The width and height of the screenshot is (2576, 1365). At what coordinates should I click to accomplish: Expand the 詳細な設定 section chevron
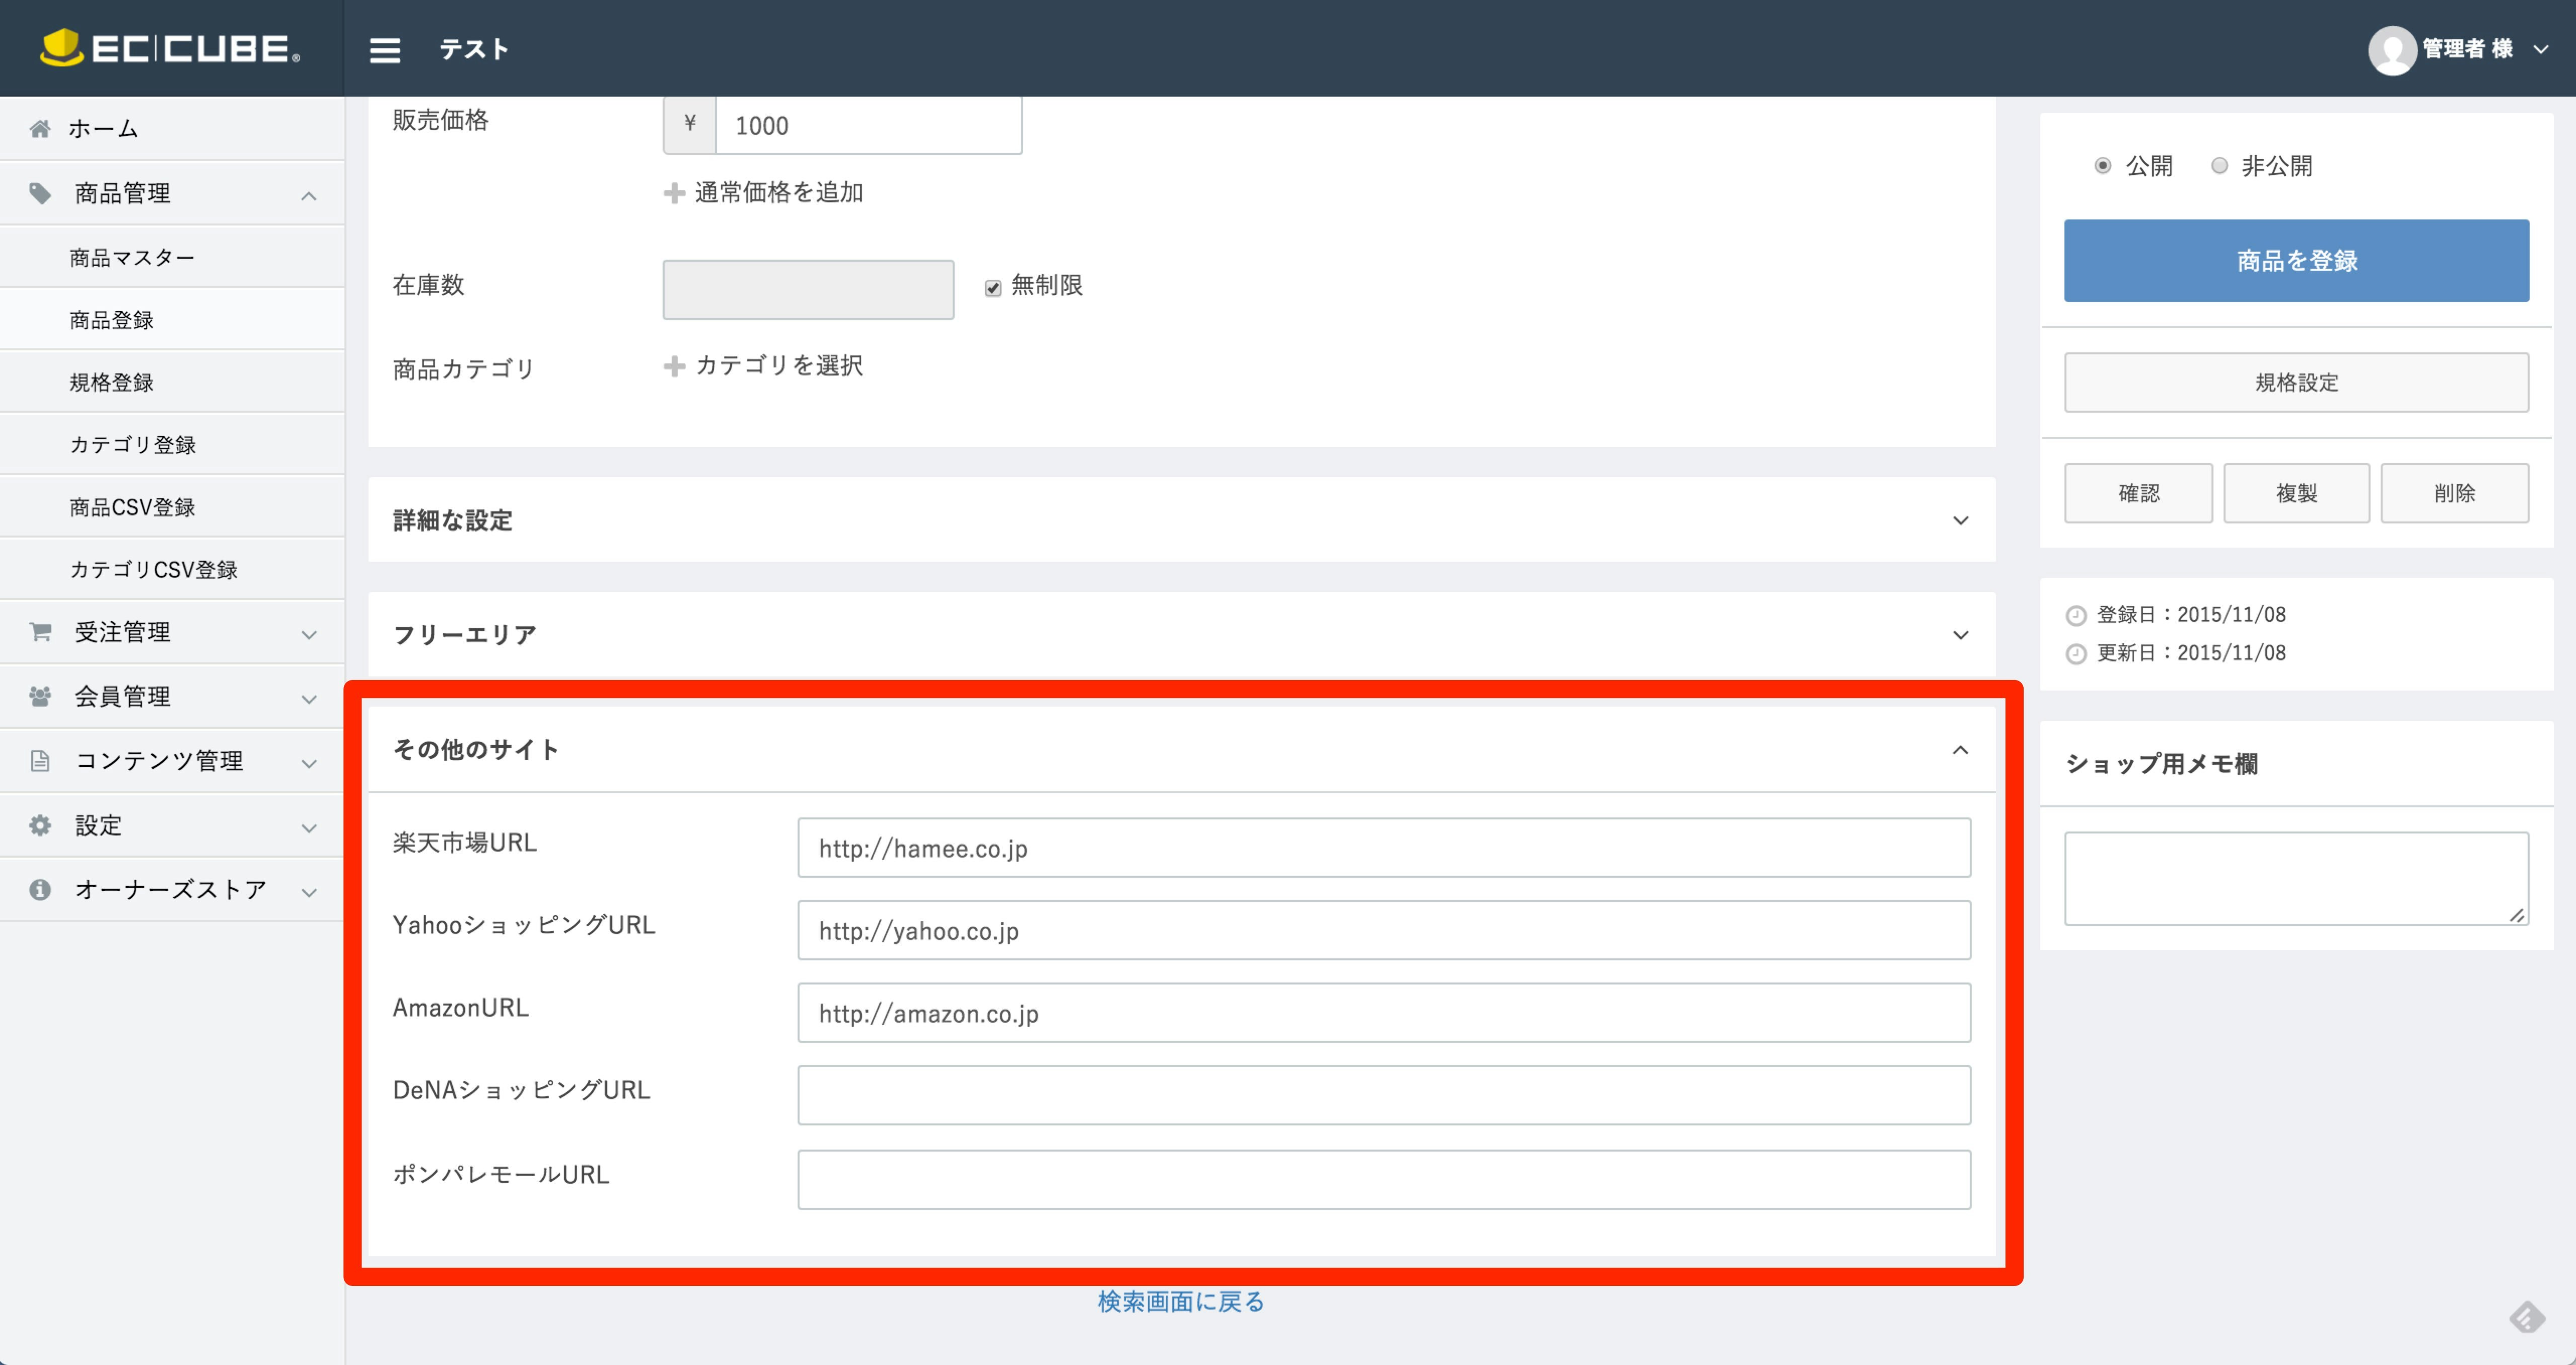tap(1960, 520)
